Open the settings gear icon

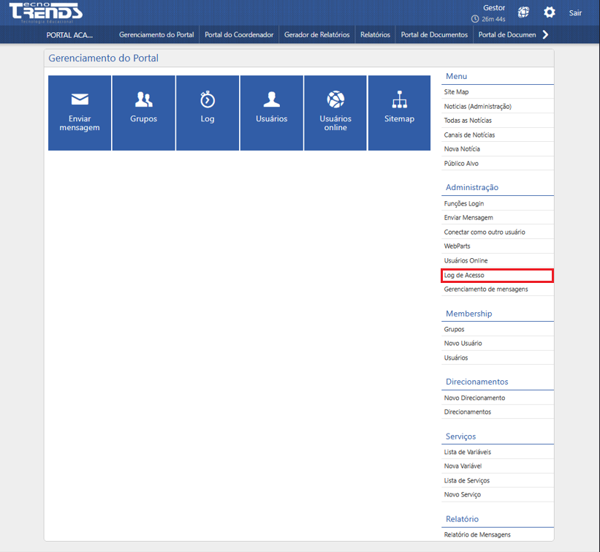pos(550,12)
